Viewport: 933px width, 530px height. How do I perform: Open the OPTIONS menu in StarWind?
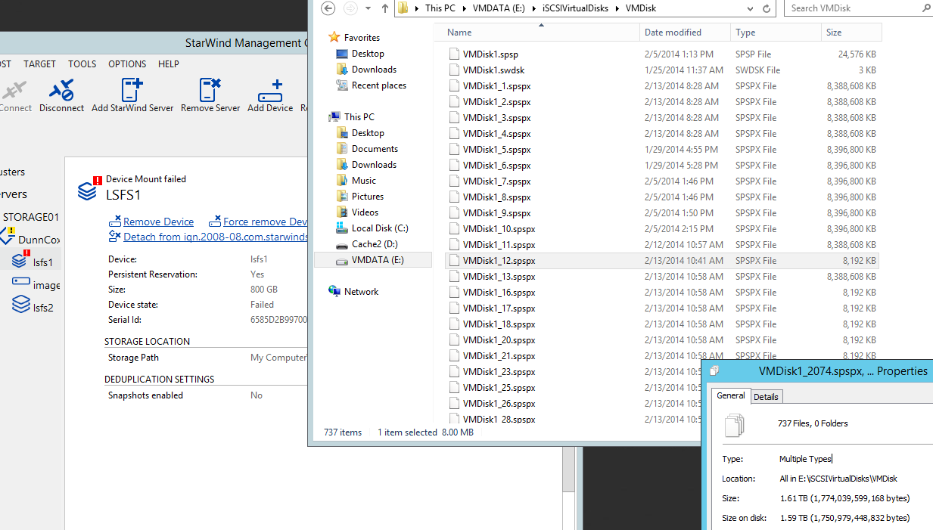tap(127, 64)
